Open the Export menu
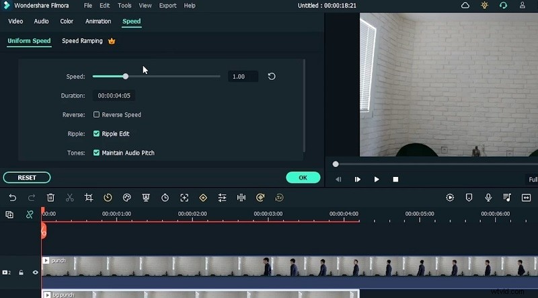 point(167,5)
